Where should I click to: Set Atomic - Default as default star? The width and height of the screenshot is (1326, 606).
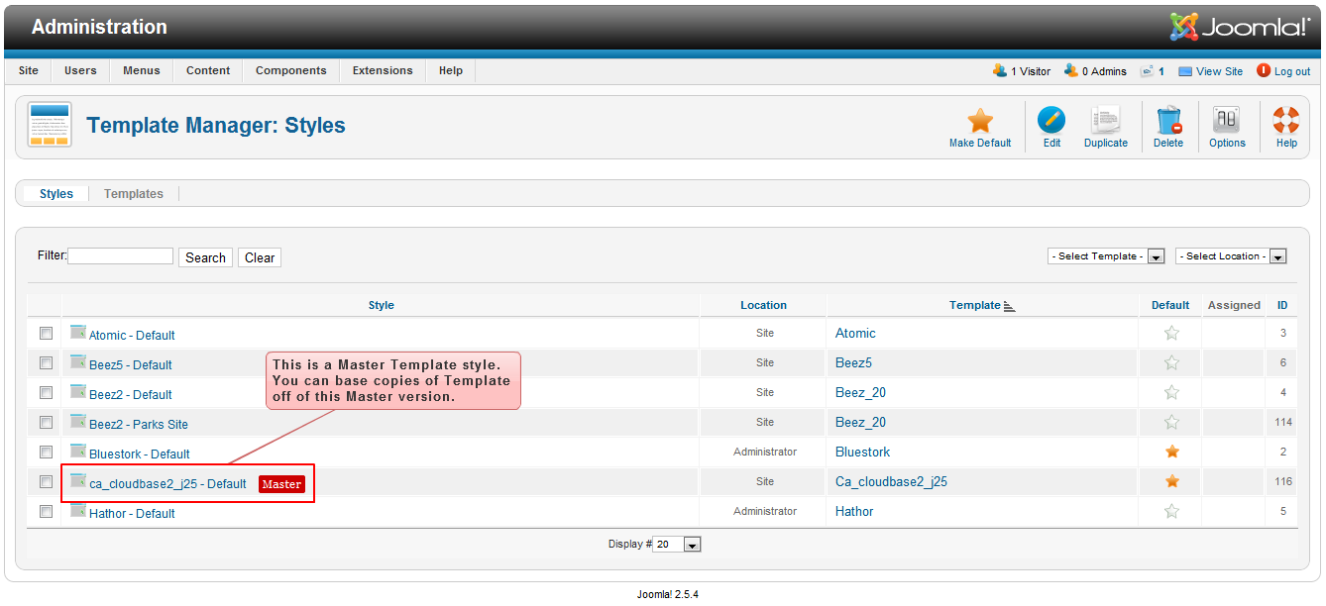[x=1171, y=334]
